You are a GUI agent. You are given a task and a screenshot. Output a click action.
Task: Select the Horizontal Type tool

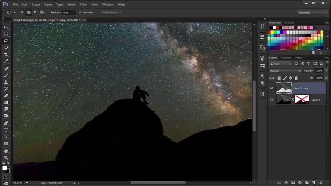6,130
